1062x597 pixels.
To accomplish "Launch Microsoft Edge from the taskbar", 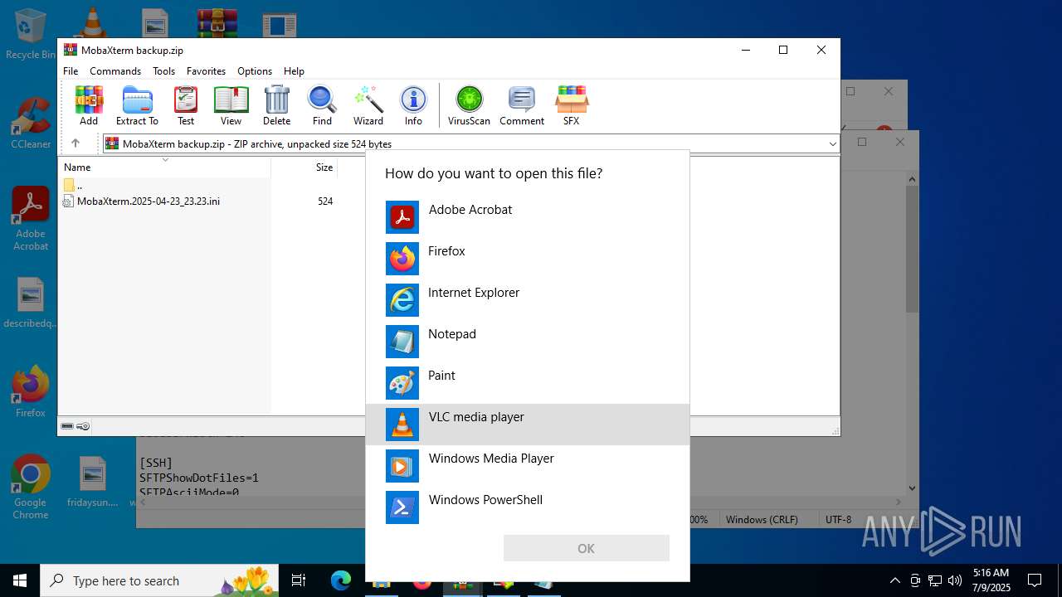I will [x=341, y=580].
